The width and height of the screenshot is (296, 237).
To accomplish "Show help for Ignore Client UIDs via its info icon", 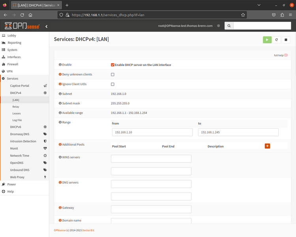I will click(x=60, y=84).
